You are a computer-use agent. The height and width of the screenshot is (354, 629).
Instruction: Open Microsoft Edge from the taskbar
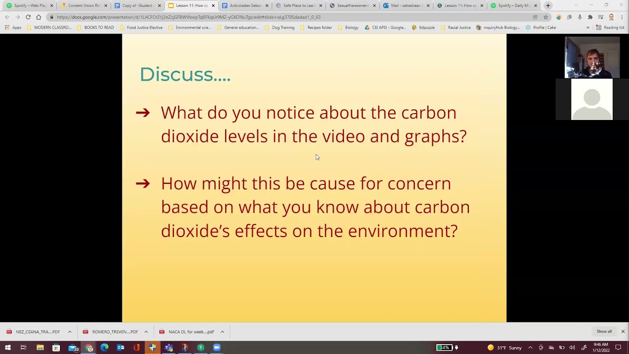(x=104, y=348)
